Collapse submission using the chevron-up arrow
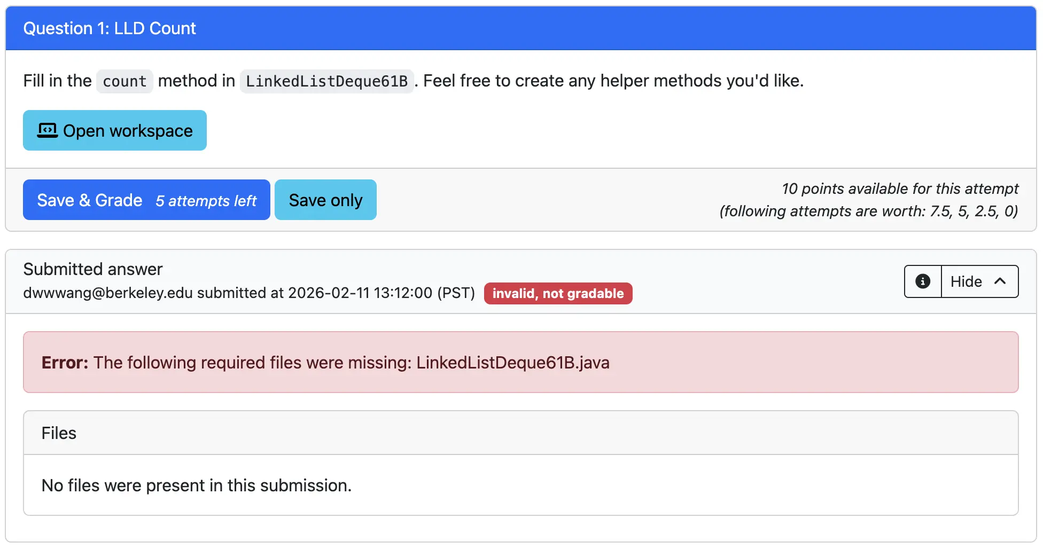 click(1000, 281)
